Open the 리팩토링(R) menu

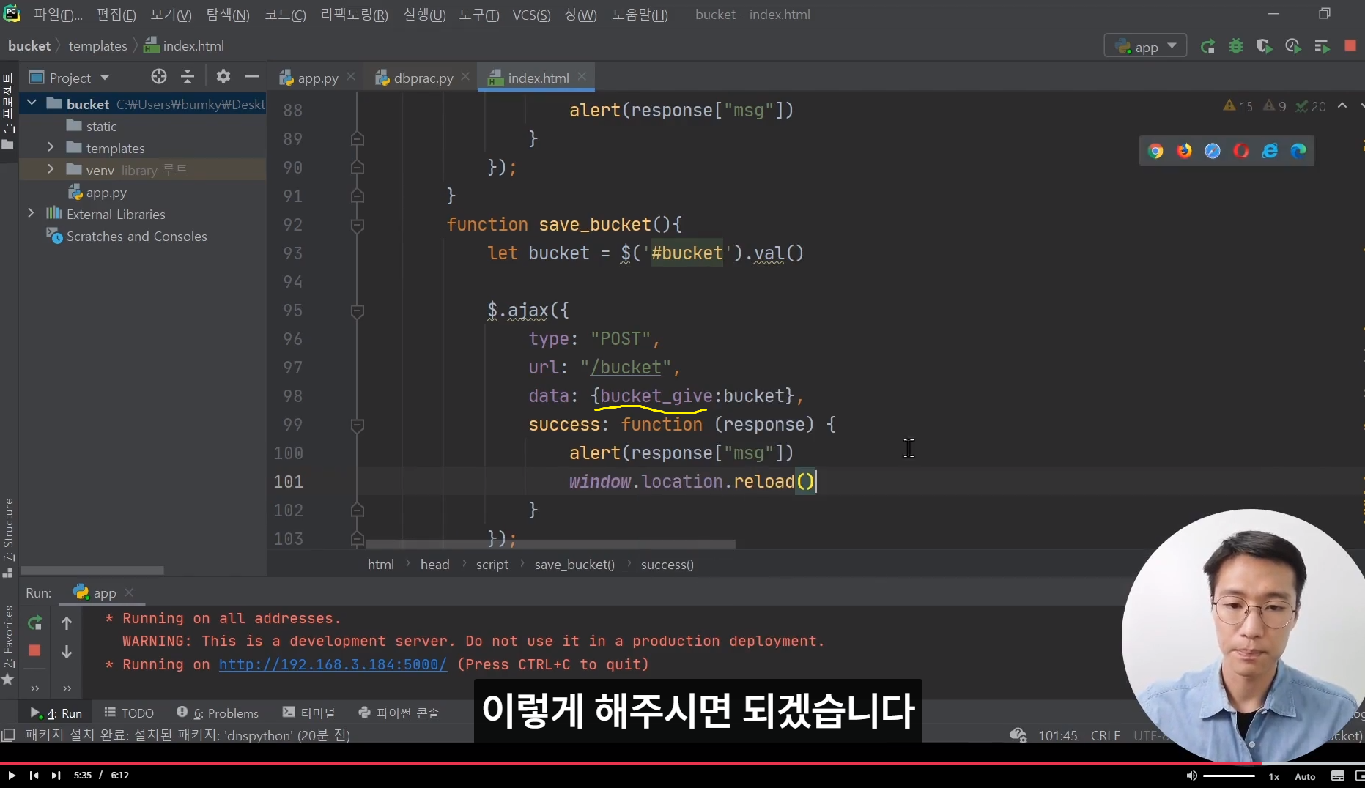(355, 15)
